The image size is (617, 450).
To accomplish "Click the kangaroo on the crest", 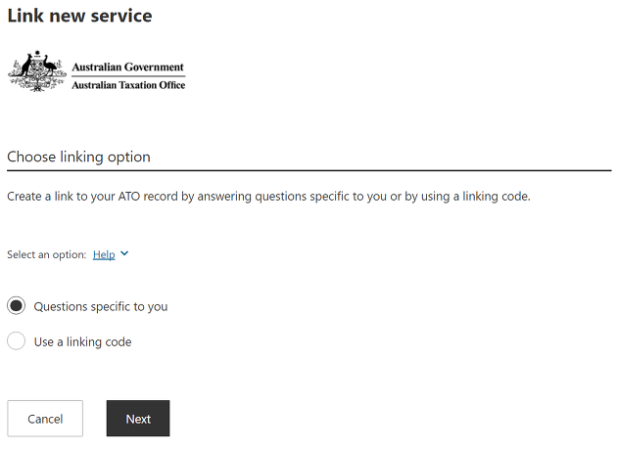I will coord(26,66).
